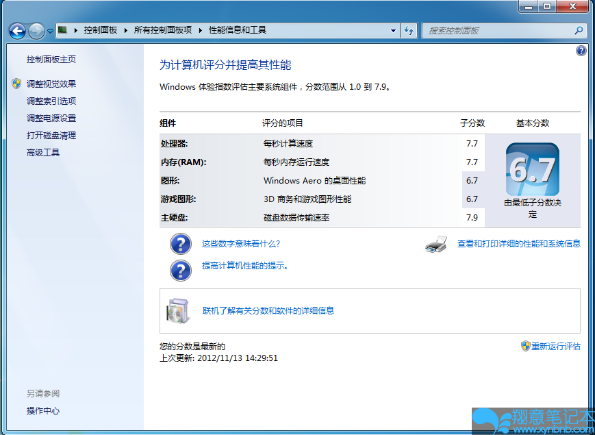Expand the chevron before 性能信息和工具
Viewport: 595px width, 435px height.
click(x=201, y=30)
